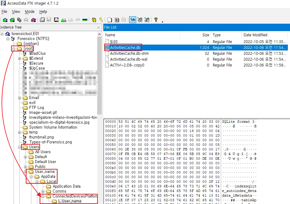Screen dimensions: 290x204
Task: Click the grayed Remove Evidence Item icon
Action: click(26, 20)
